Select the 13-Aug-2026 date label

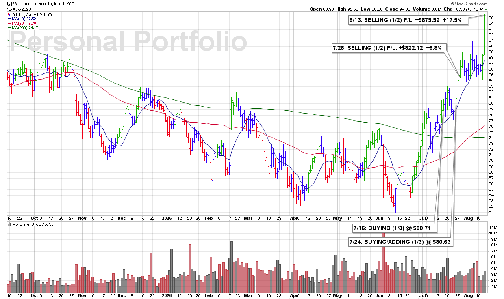pyautogui.click(x=19, y=9)
